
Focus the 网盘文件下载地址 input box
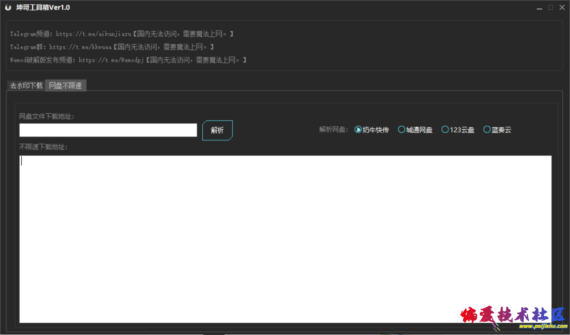click(108, 130)
